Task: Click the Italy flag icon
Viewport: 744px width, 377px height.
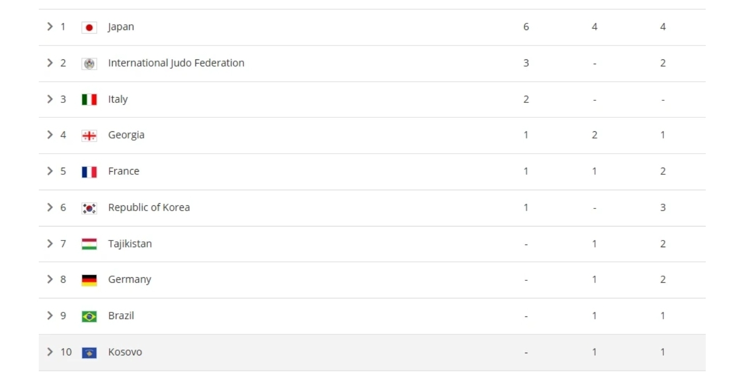Action: click(x=89, y=100)
